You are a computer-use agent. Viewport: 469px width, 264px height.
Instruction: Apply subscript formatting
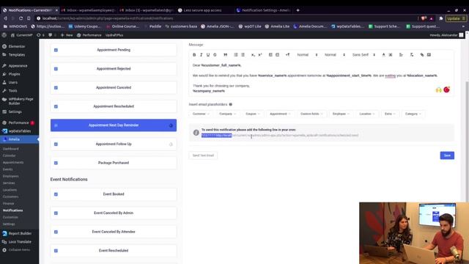(x=253, y=55)
